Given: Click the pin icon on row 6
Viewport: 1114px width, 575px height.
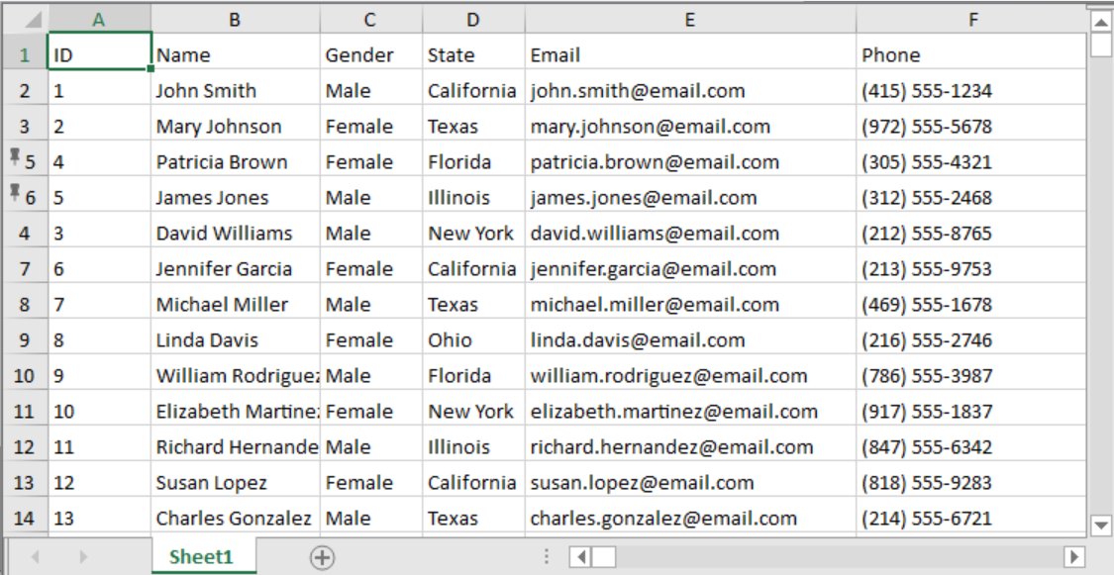Looking at the screenshot, I should coord(14,192).
